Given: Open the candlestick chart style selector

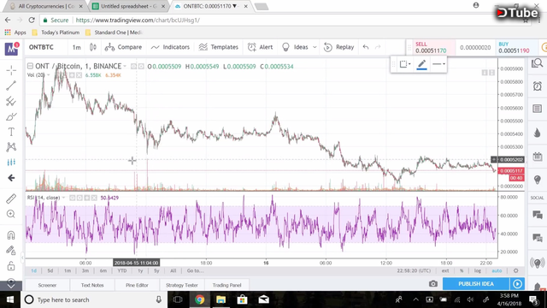Looking at the screenshot, I should [x=93, y=47].
